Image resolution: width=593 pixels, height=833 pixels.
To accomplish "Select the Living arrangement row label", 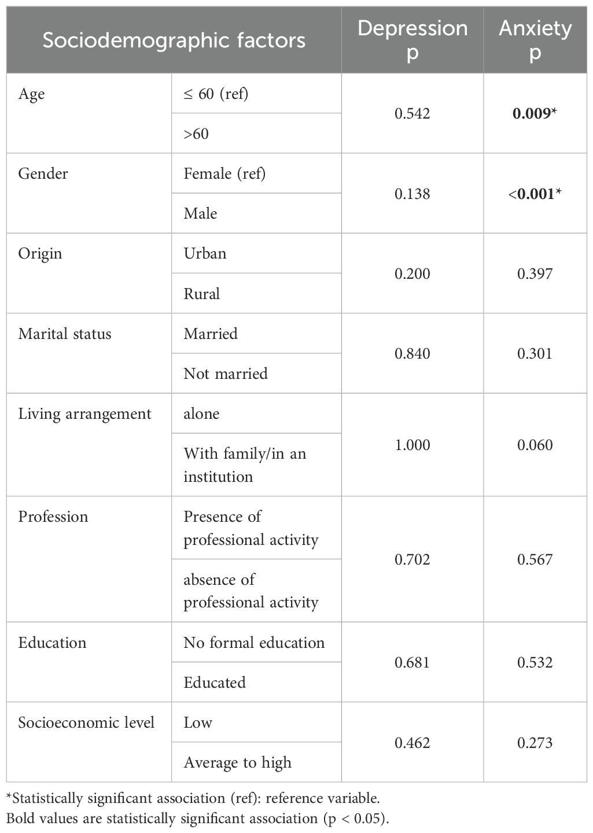I will coord(84,414).
